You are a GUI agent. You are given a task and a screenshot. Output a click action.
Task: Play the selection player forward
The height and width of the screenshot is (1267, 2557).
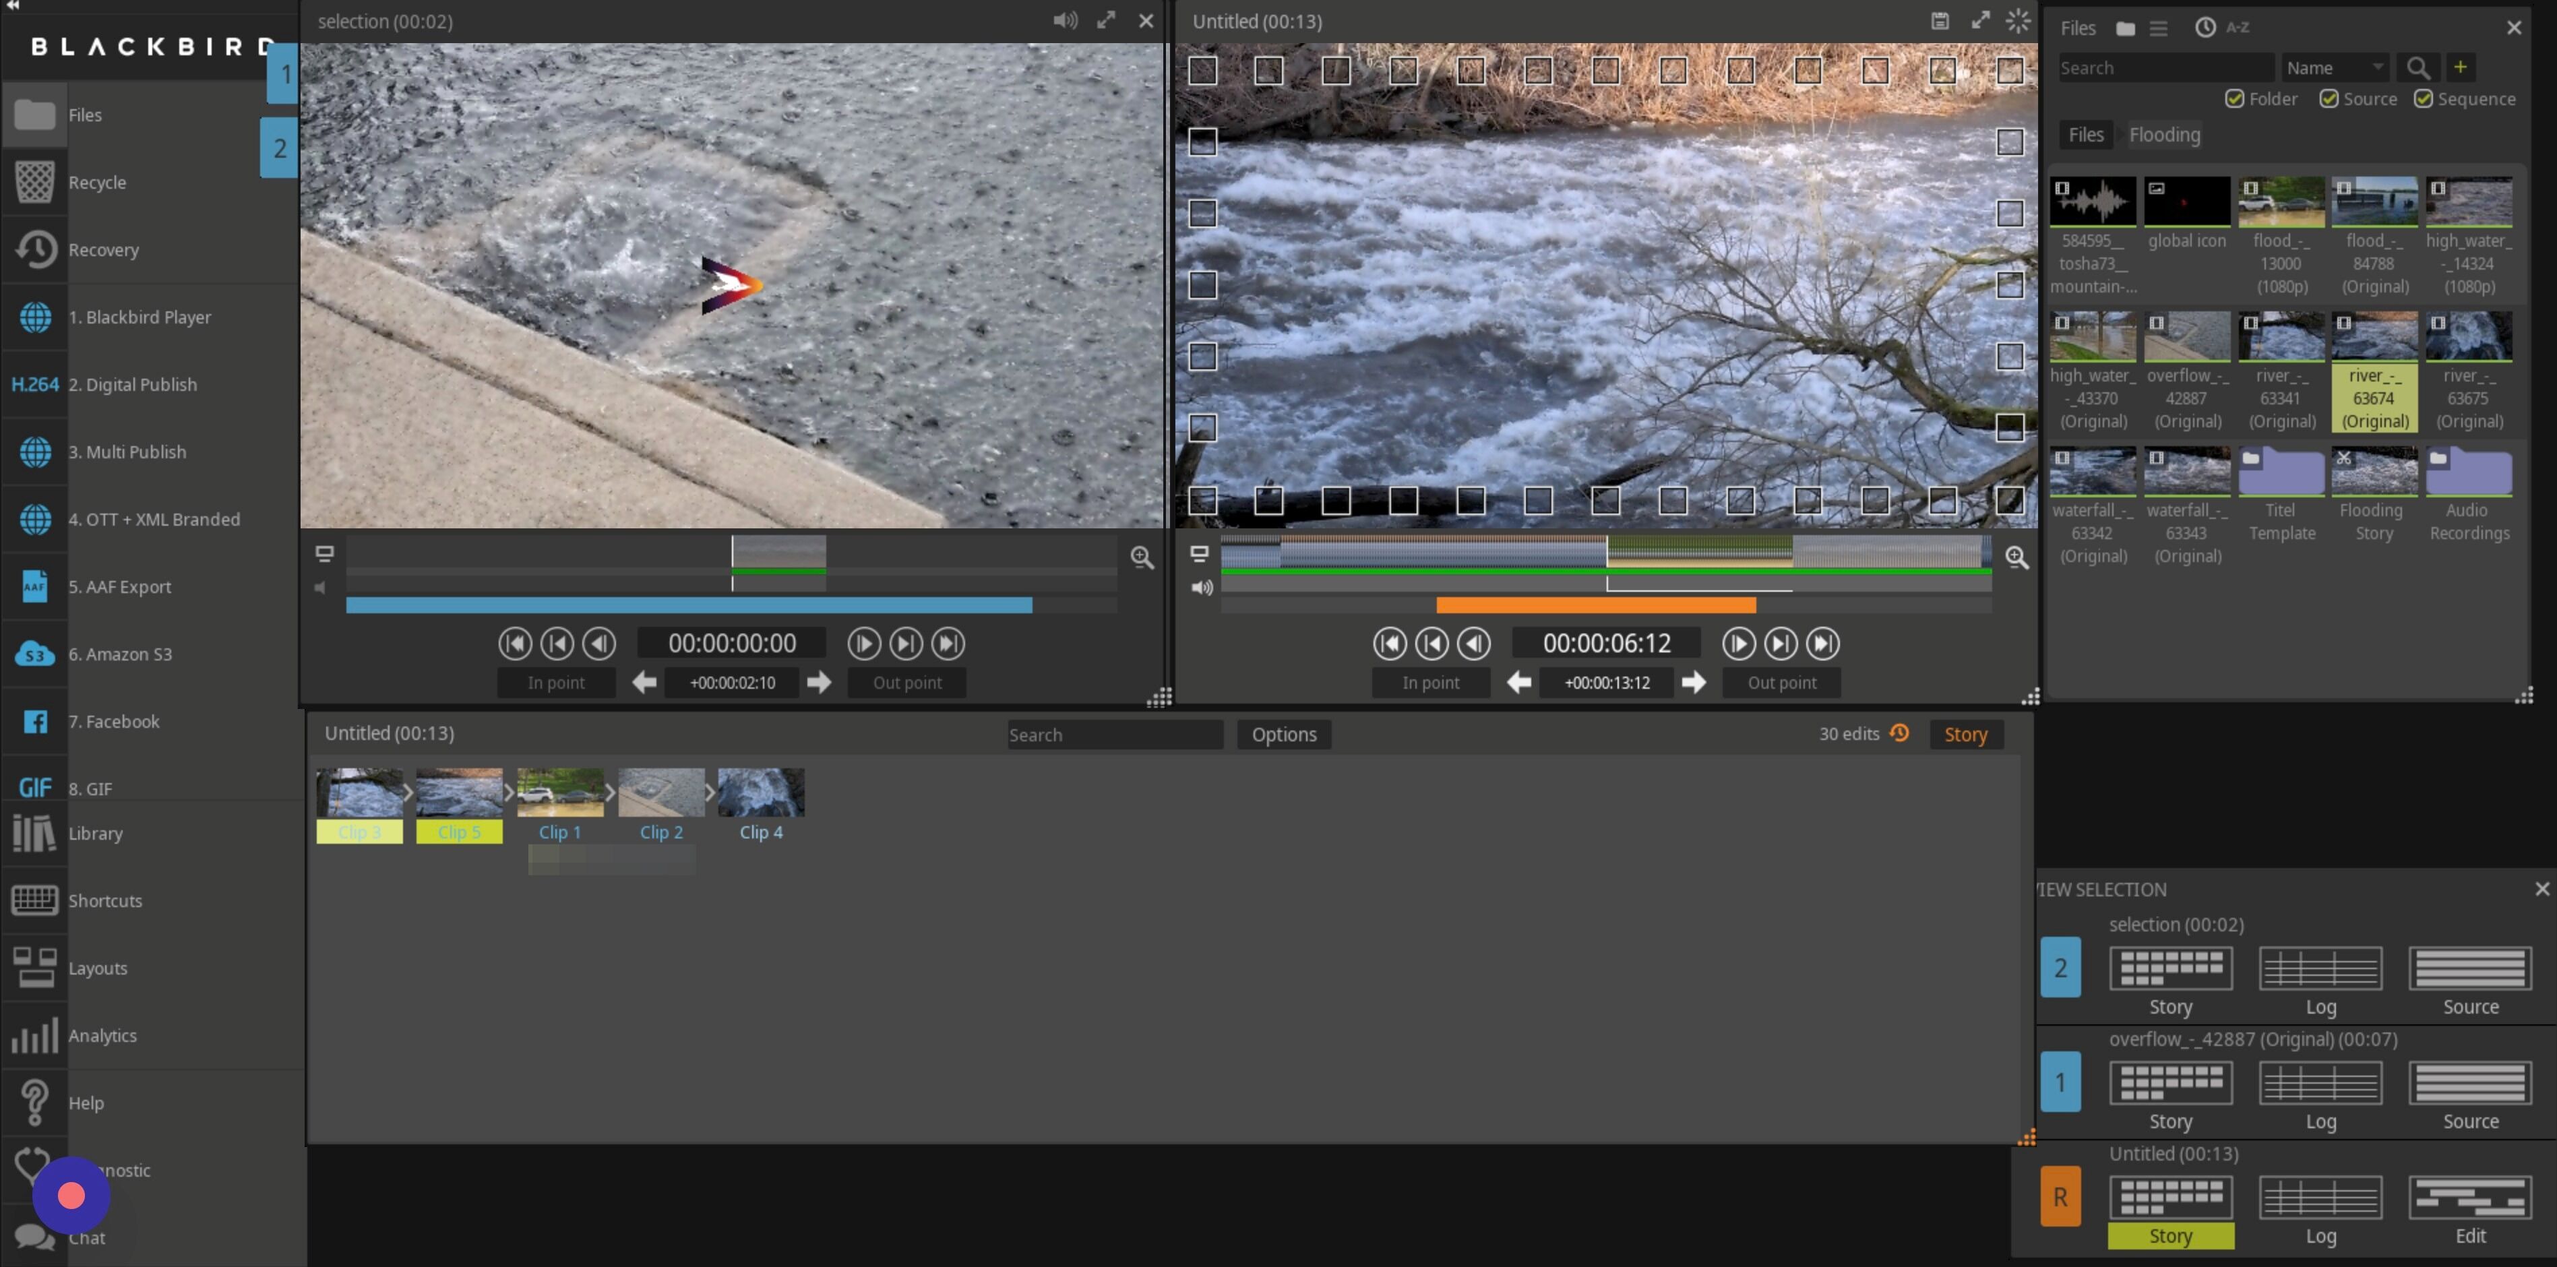pos(863,644)
